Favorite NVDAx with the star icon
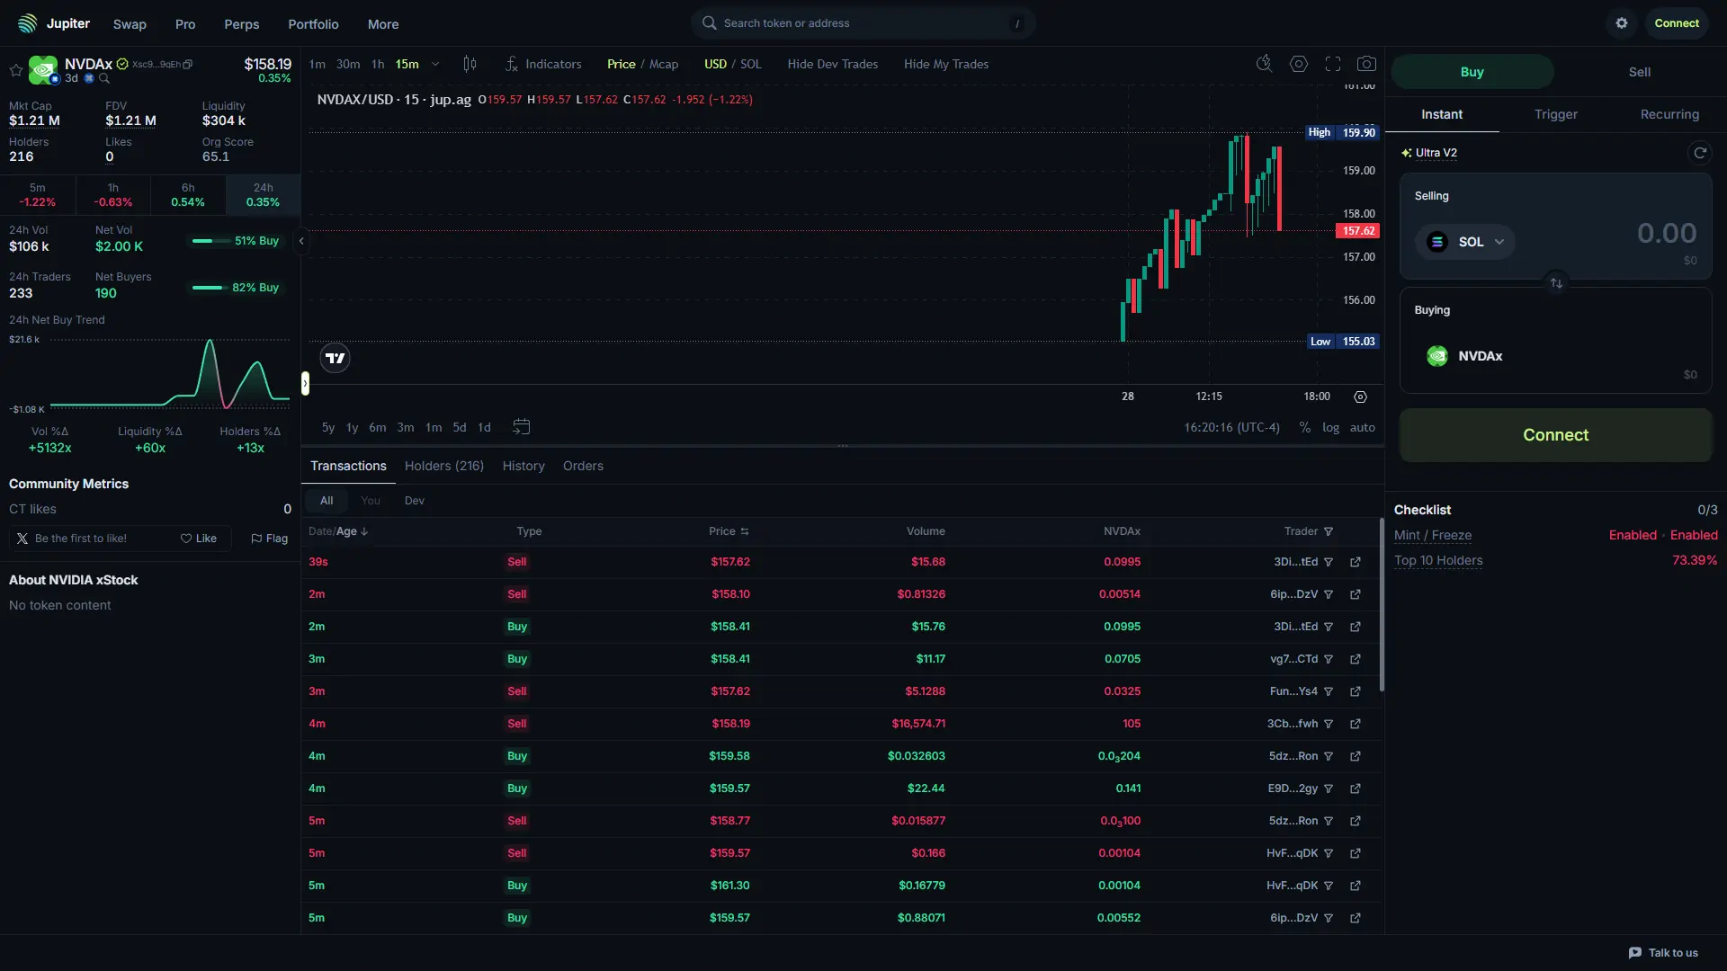Screen dimensions: 1727x971 (16, 70)
